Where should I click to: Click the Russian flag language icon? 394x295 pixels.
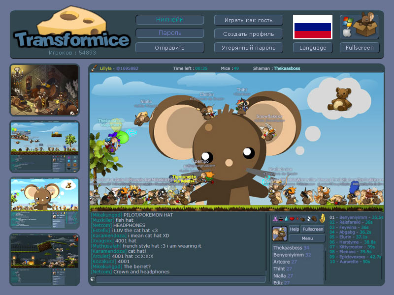tap(313, 27)
